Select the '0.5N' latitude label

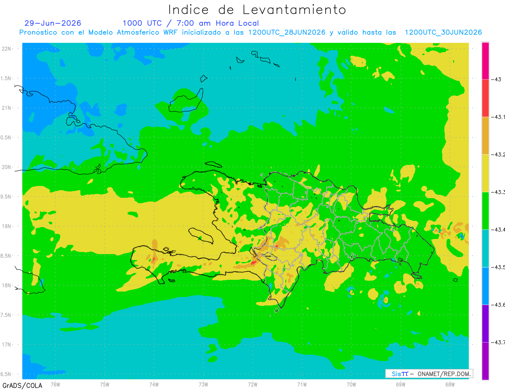coord(6,138)
